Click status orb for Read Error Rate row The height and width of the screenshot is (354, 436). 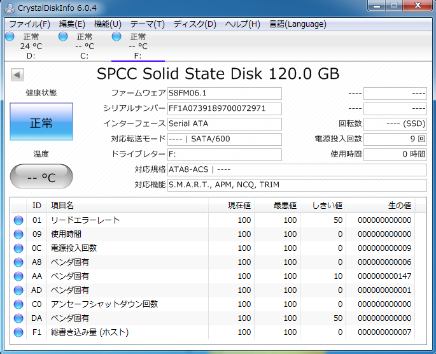tap(18, 220)
